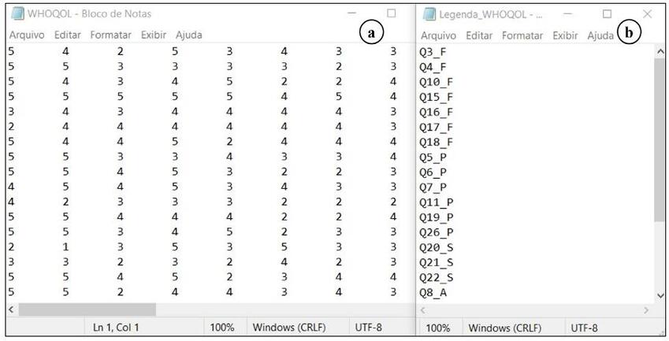Screen dimensions: 669x341
Task: Click the horizontal scrollbar thumb in WHOQOL
Action: 87,310
